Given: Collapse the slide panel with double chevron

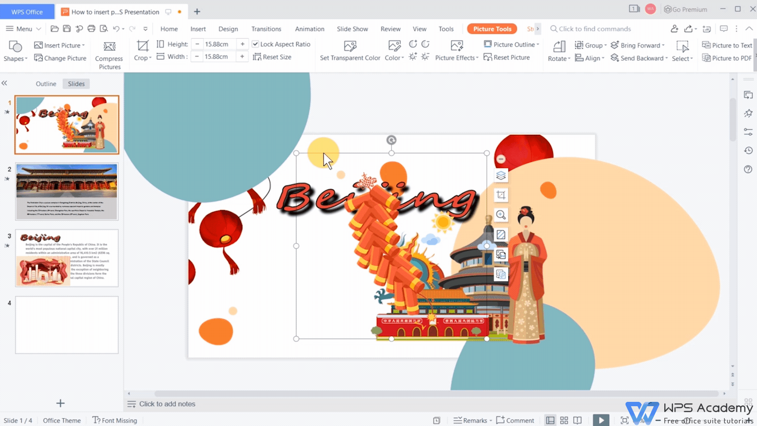Looking at the screenshot, I should 4,83.
